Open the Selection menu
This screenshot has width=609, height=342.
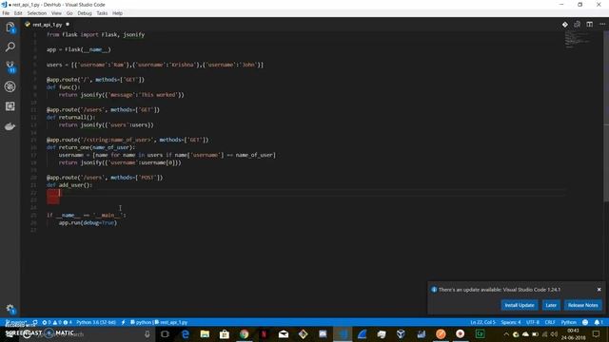point(36,13)
